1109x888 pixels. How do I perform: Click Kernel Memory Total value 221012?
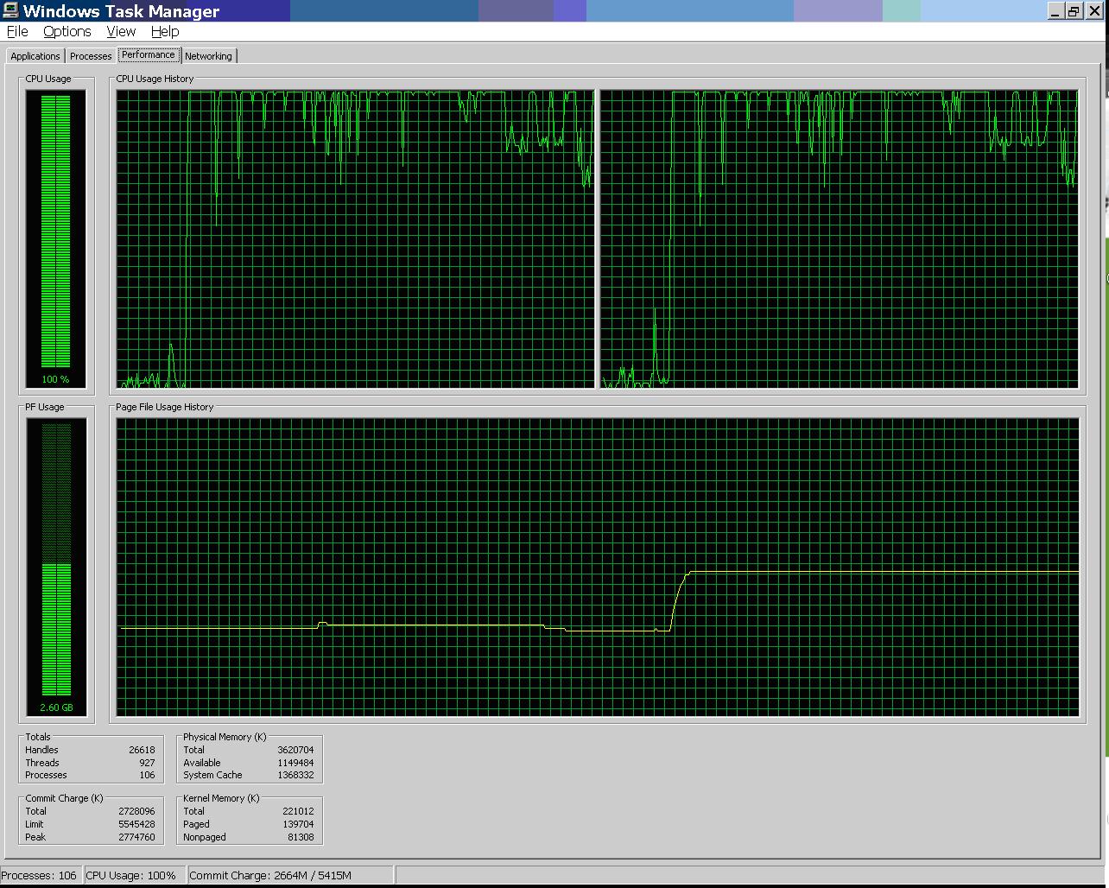[298, 811]
